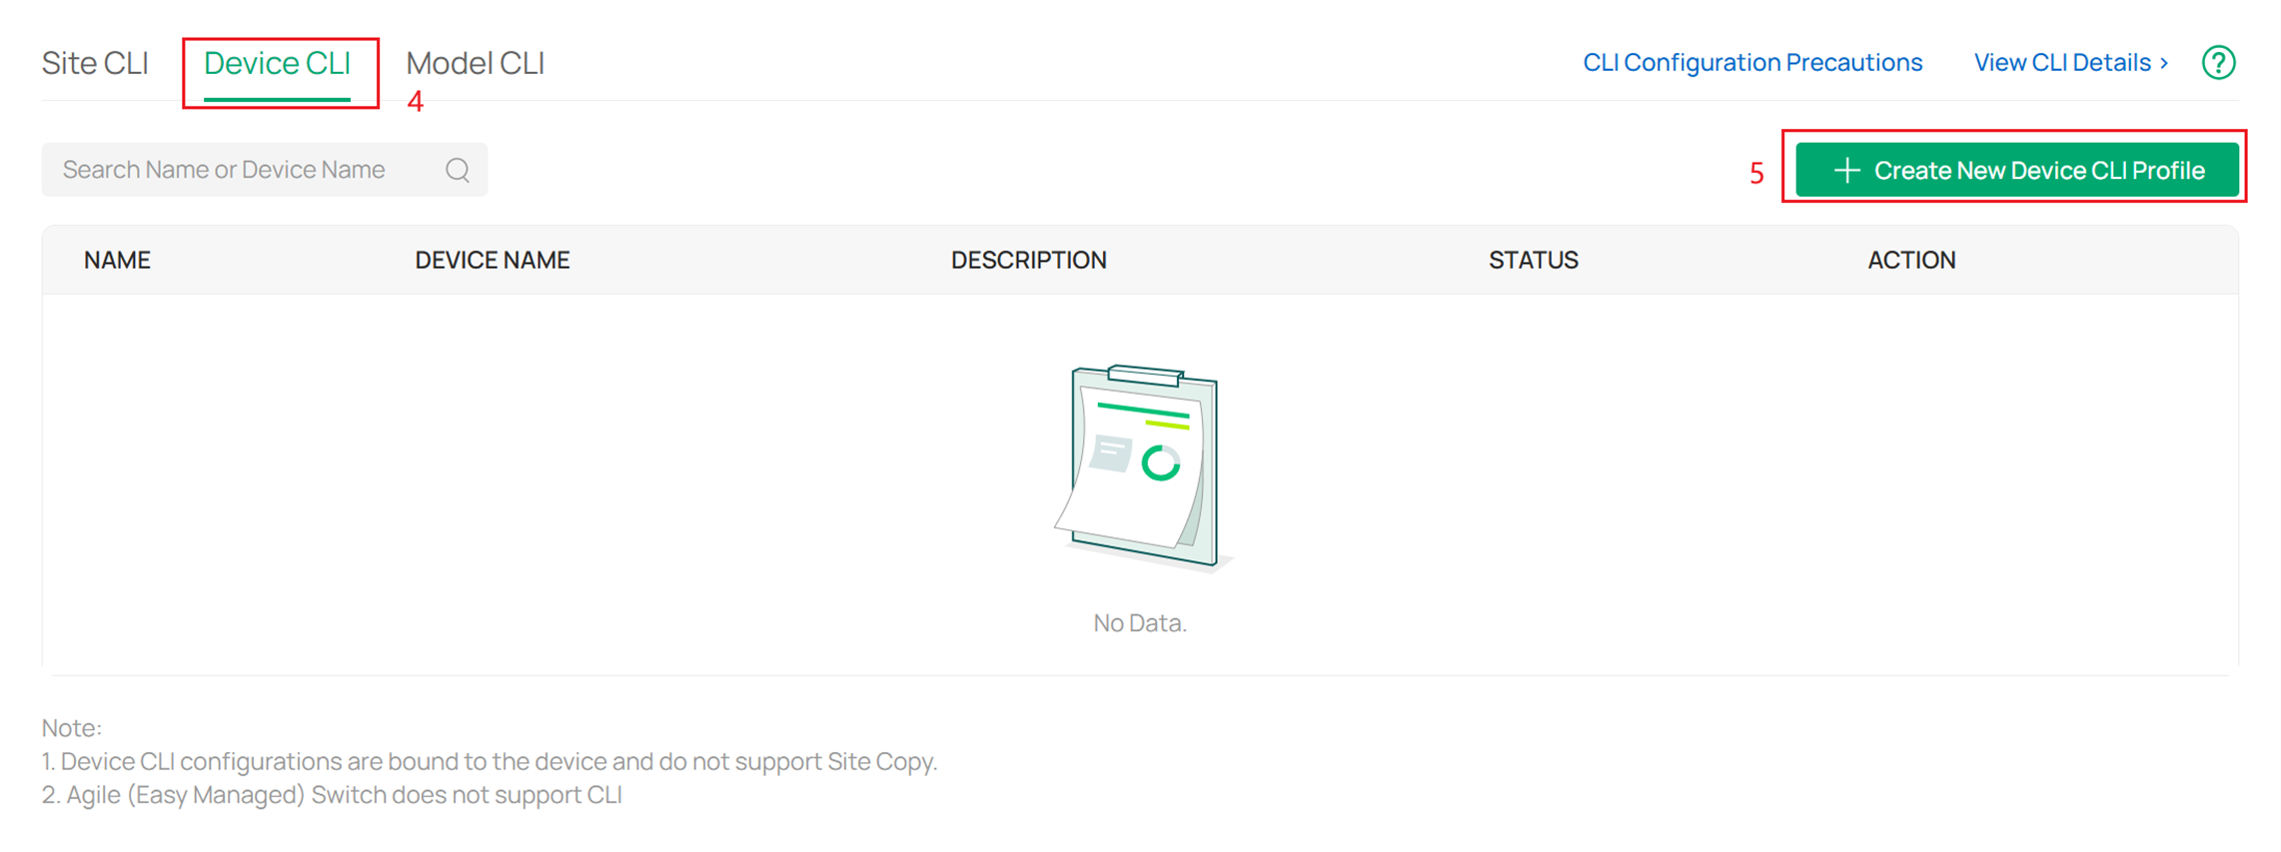Screen dimensions: 2281x852
Task: Select the Device CLI tab
Action: coord(277,63)
